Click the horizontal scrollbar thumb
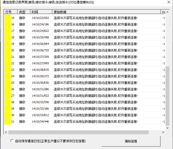The height and width of the screenshot is (149, 173). tap(78, 132)
